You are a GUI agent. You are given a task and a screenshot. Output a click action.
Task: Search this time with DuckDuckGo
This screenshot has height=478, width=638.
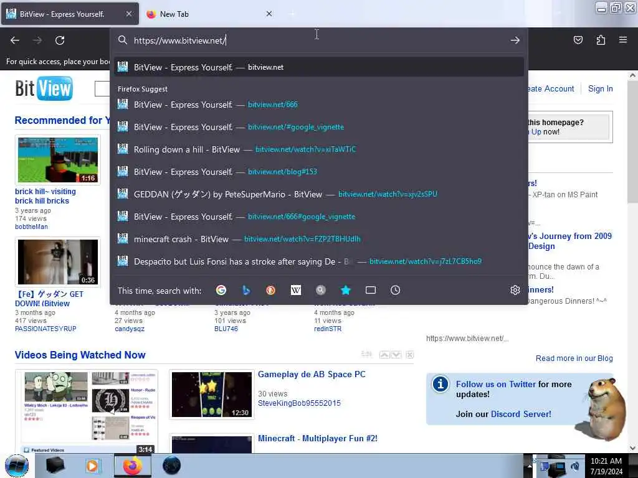tap(270, 290)
